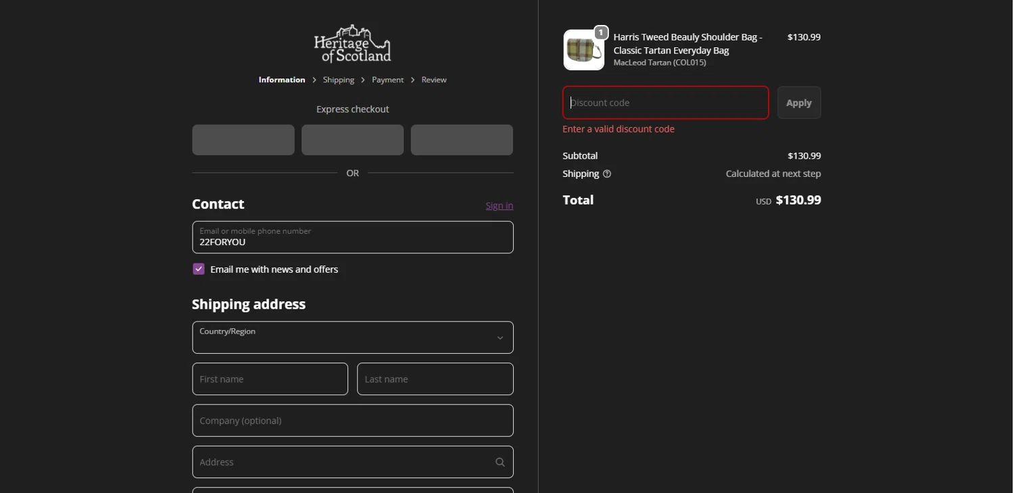The width and height of the screenshot is (1014, 493).
Task: Click the First name field
Action: [270, 379]
